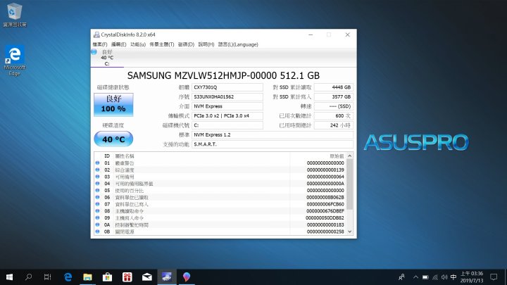Viewport: 507px width, 285px height.
Task: Open the volume tray icon
Action: coord(444,277)
